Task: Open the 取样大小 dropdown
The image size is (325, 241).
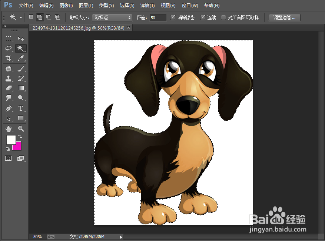Action: 112,18
